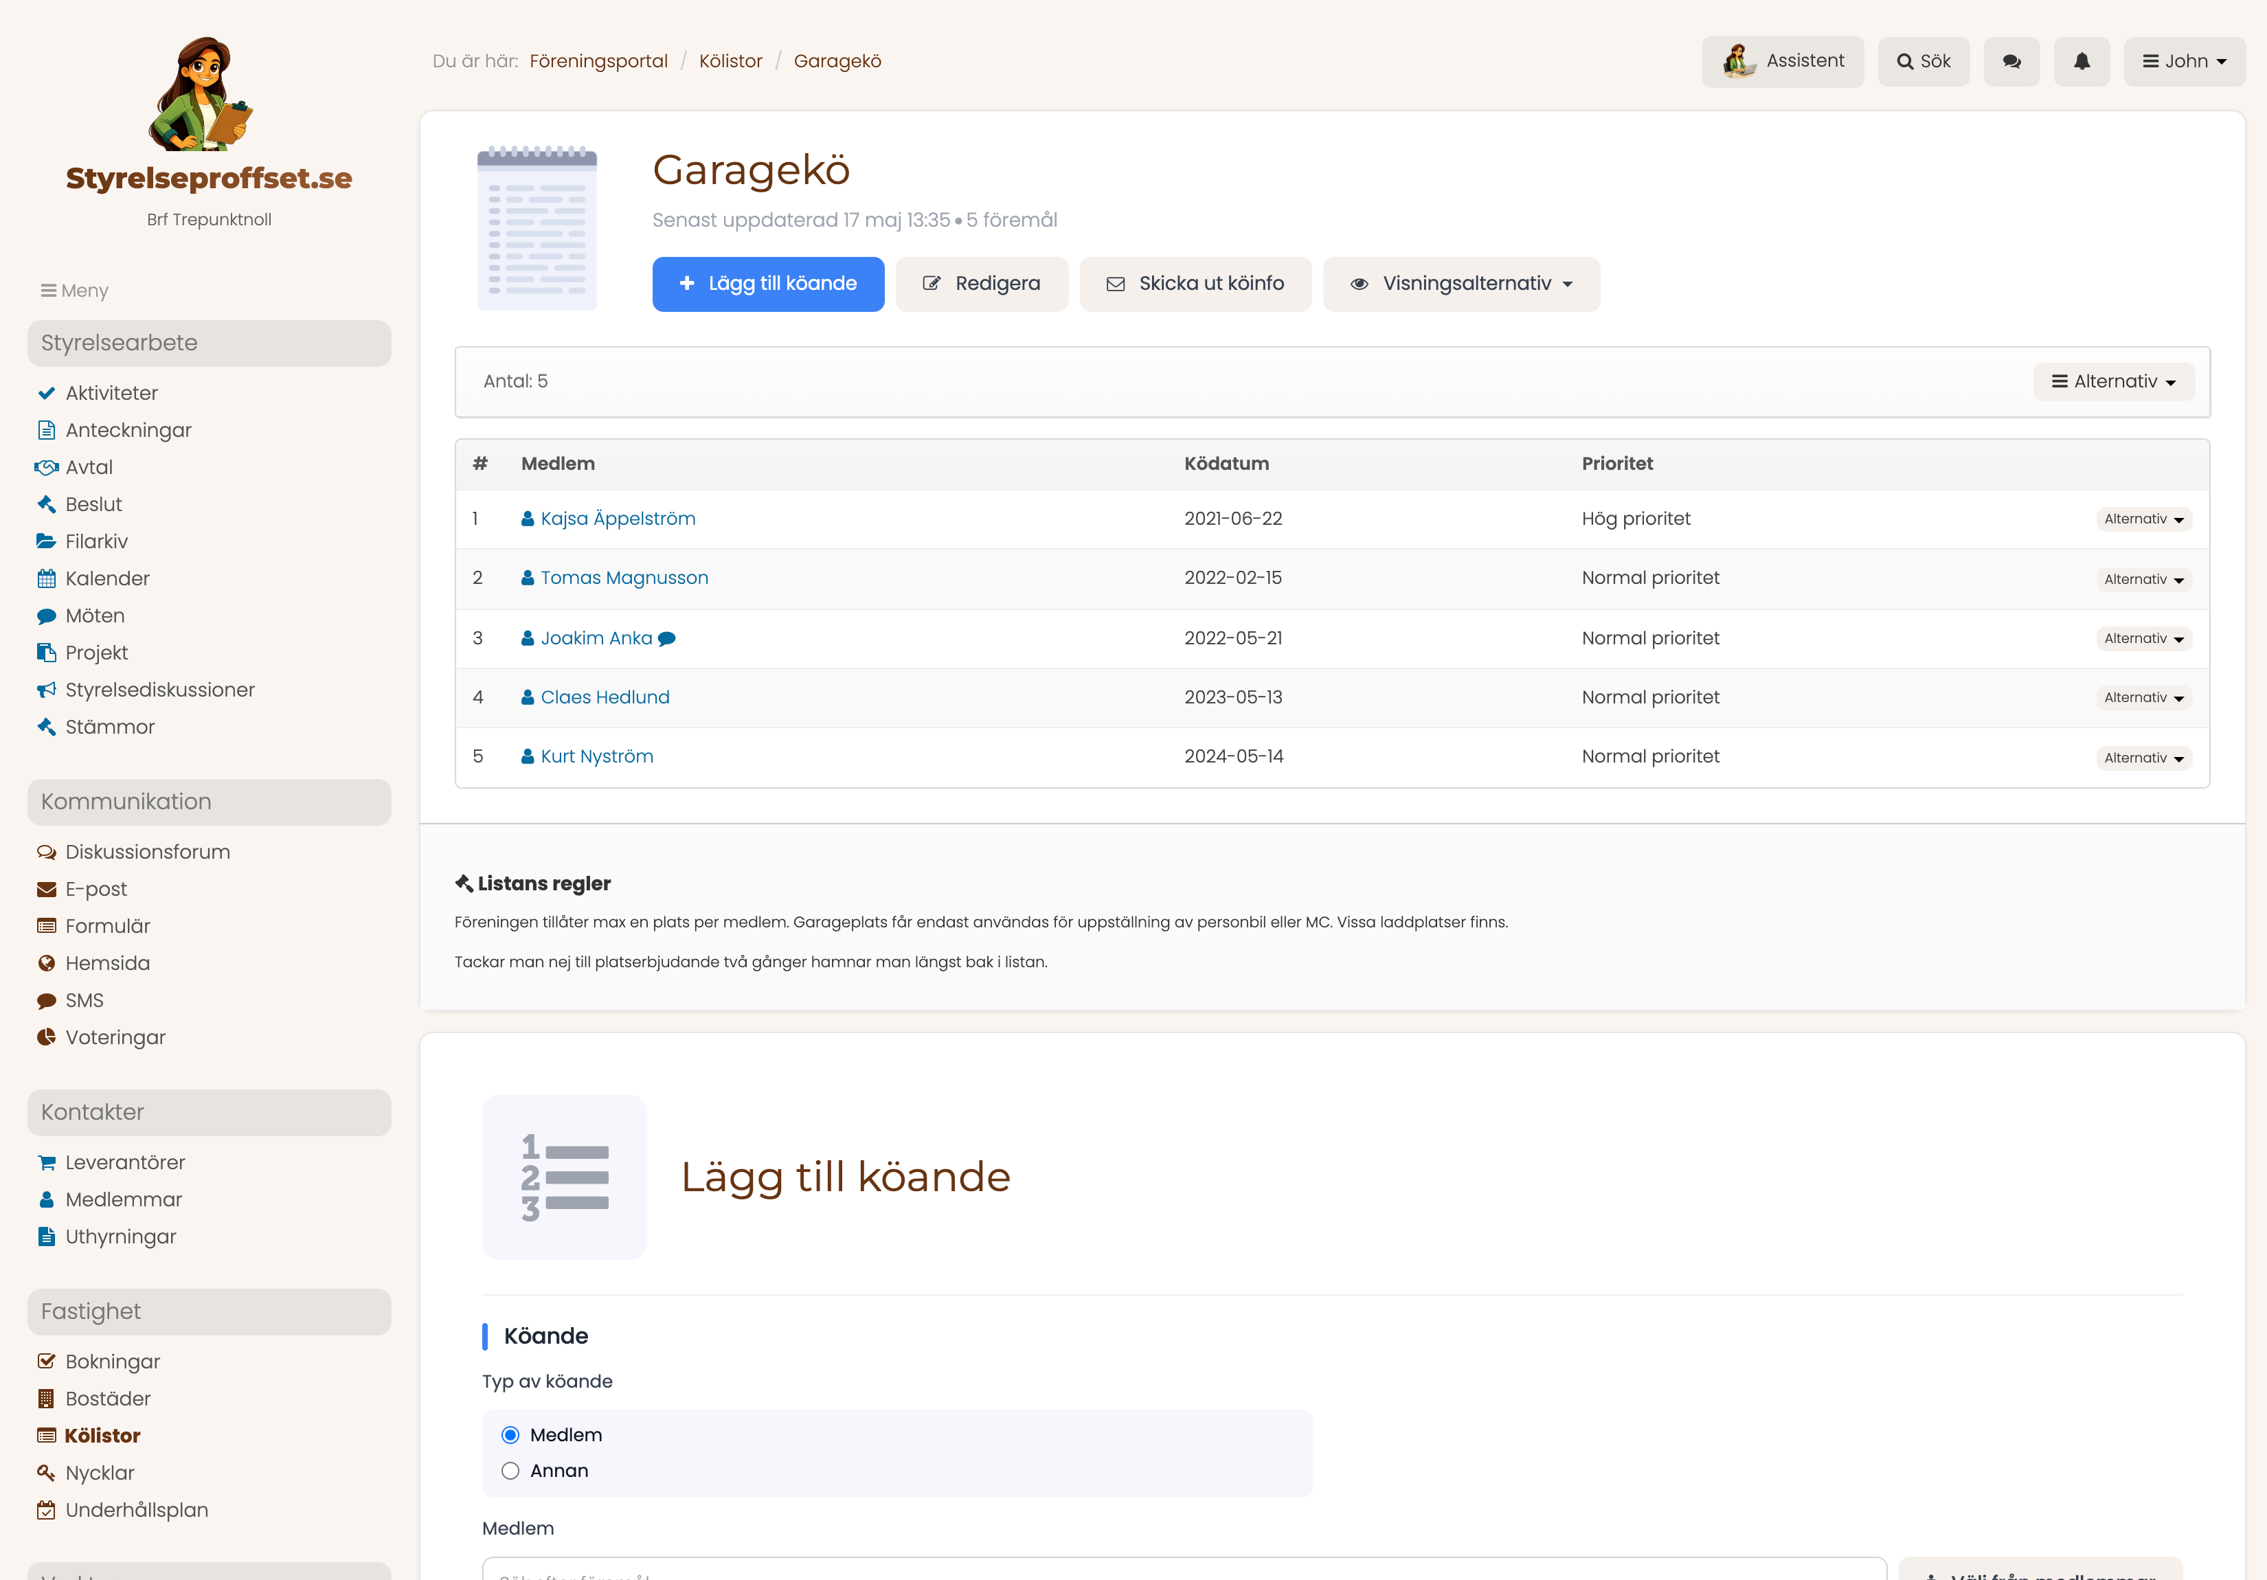Screen dimensions: 2267x1580
Task: Open Aktiviteter checkmark icon in sidebar
Action: pos(47,393)
